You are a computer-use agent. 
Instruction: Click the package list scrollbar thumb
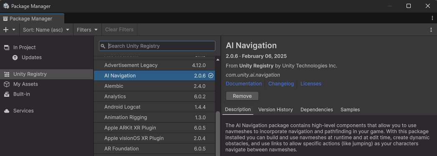(x=218, y=134)
